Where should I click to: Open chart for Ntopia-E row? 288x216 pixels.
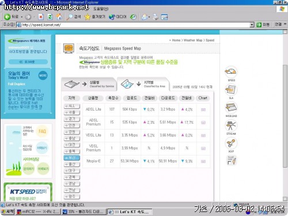click(x=203, y=161)
